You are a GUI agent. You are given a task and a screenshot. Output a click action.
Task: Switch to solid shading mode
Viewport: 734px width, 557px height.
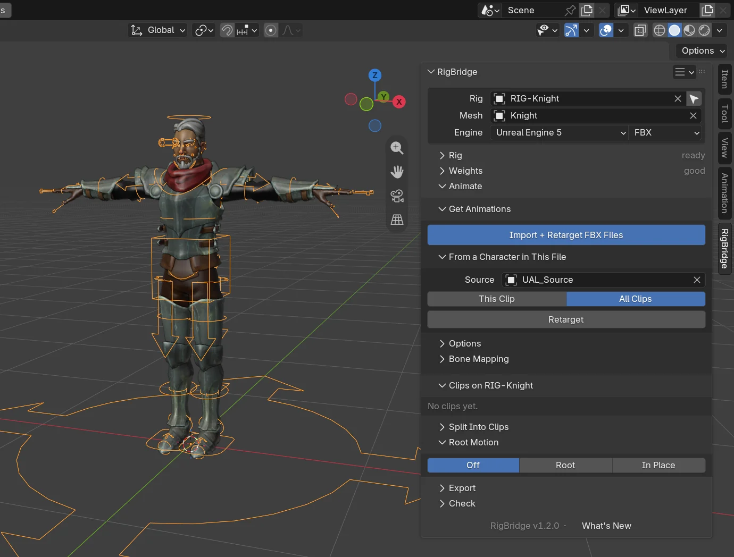pos(674,30)
